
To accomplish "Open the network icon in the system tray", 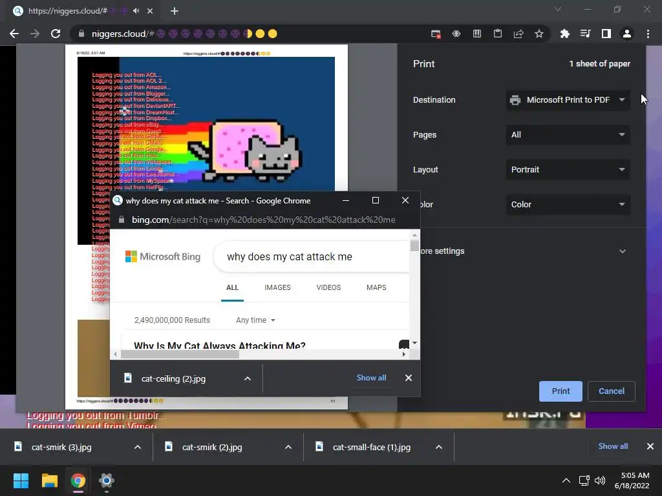I will pyautogui.click(x=584, y=480).
